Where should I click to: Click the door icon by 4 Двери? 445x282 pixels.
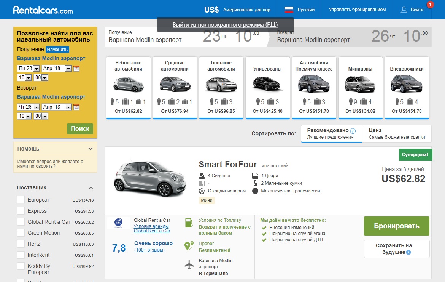click(x=255, y=175)
